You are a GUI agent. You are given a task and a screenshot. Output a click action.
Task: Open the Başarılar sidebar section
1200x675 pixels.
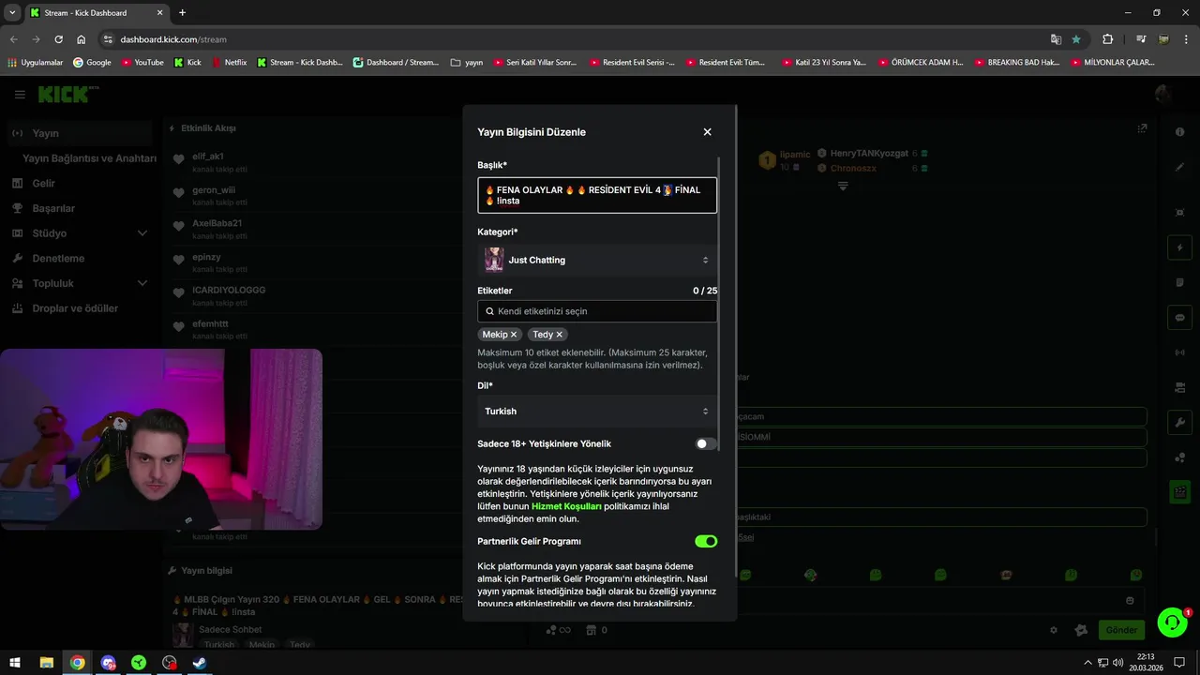[x=53, y=208]
